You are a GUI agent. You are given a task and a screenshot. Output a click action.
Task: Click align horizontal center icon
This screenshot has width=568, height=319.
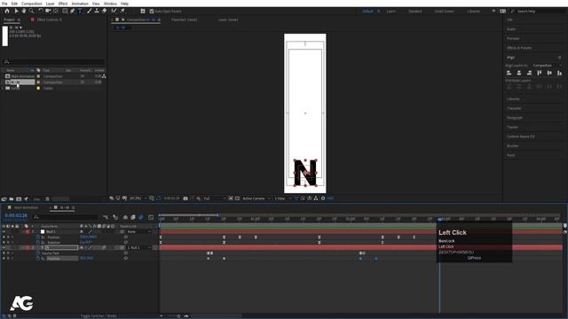click(519, 73)
